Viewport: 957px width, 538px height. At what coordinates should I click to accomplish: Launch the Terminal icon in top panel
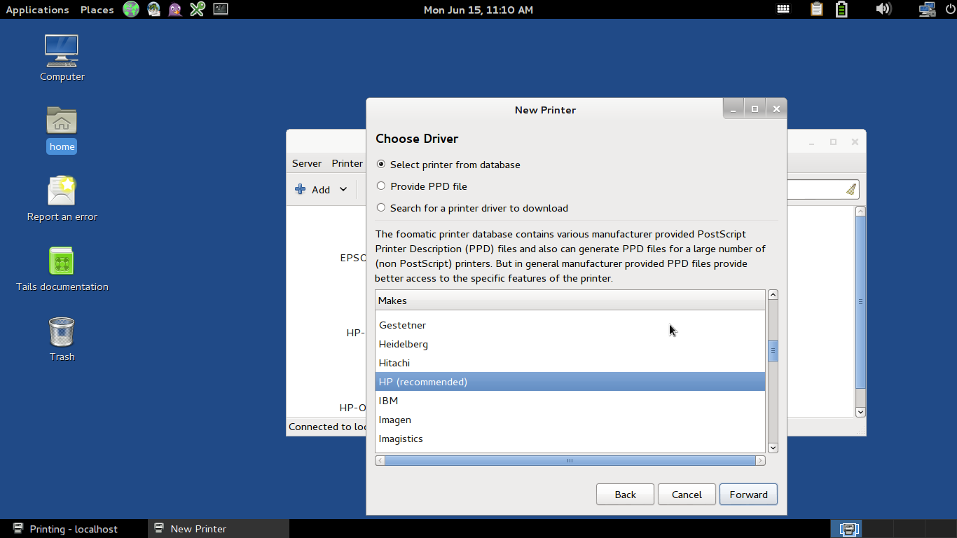tap(220, 9)
